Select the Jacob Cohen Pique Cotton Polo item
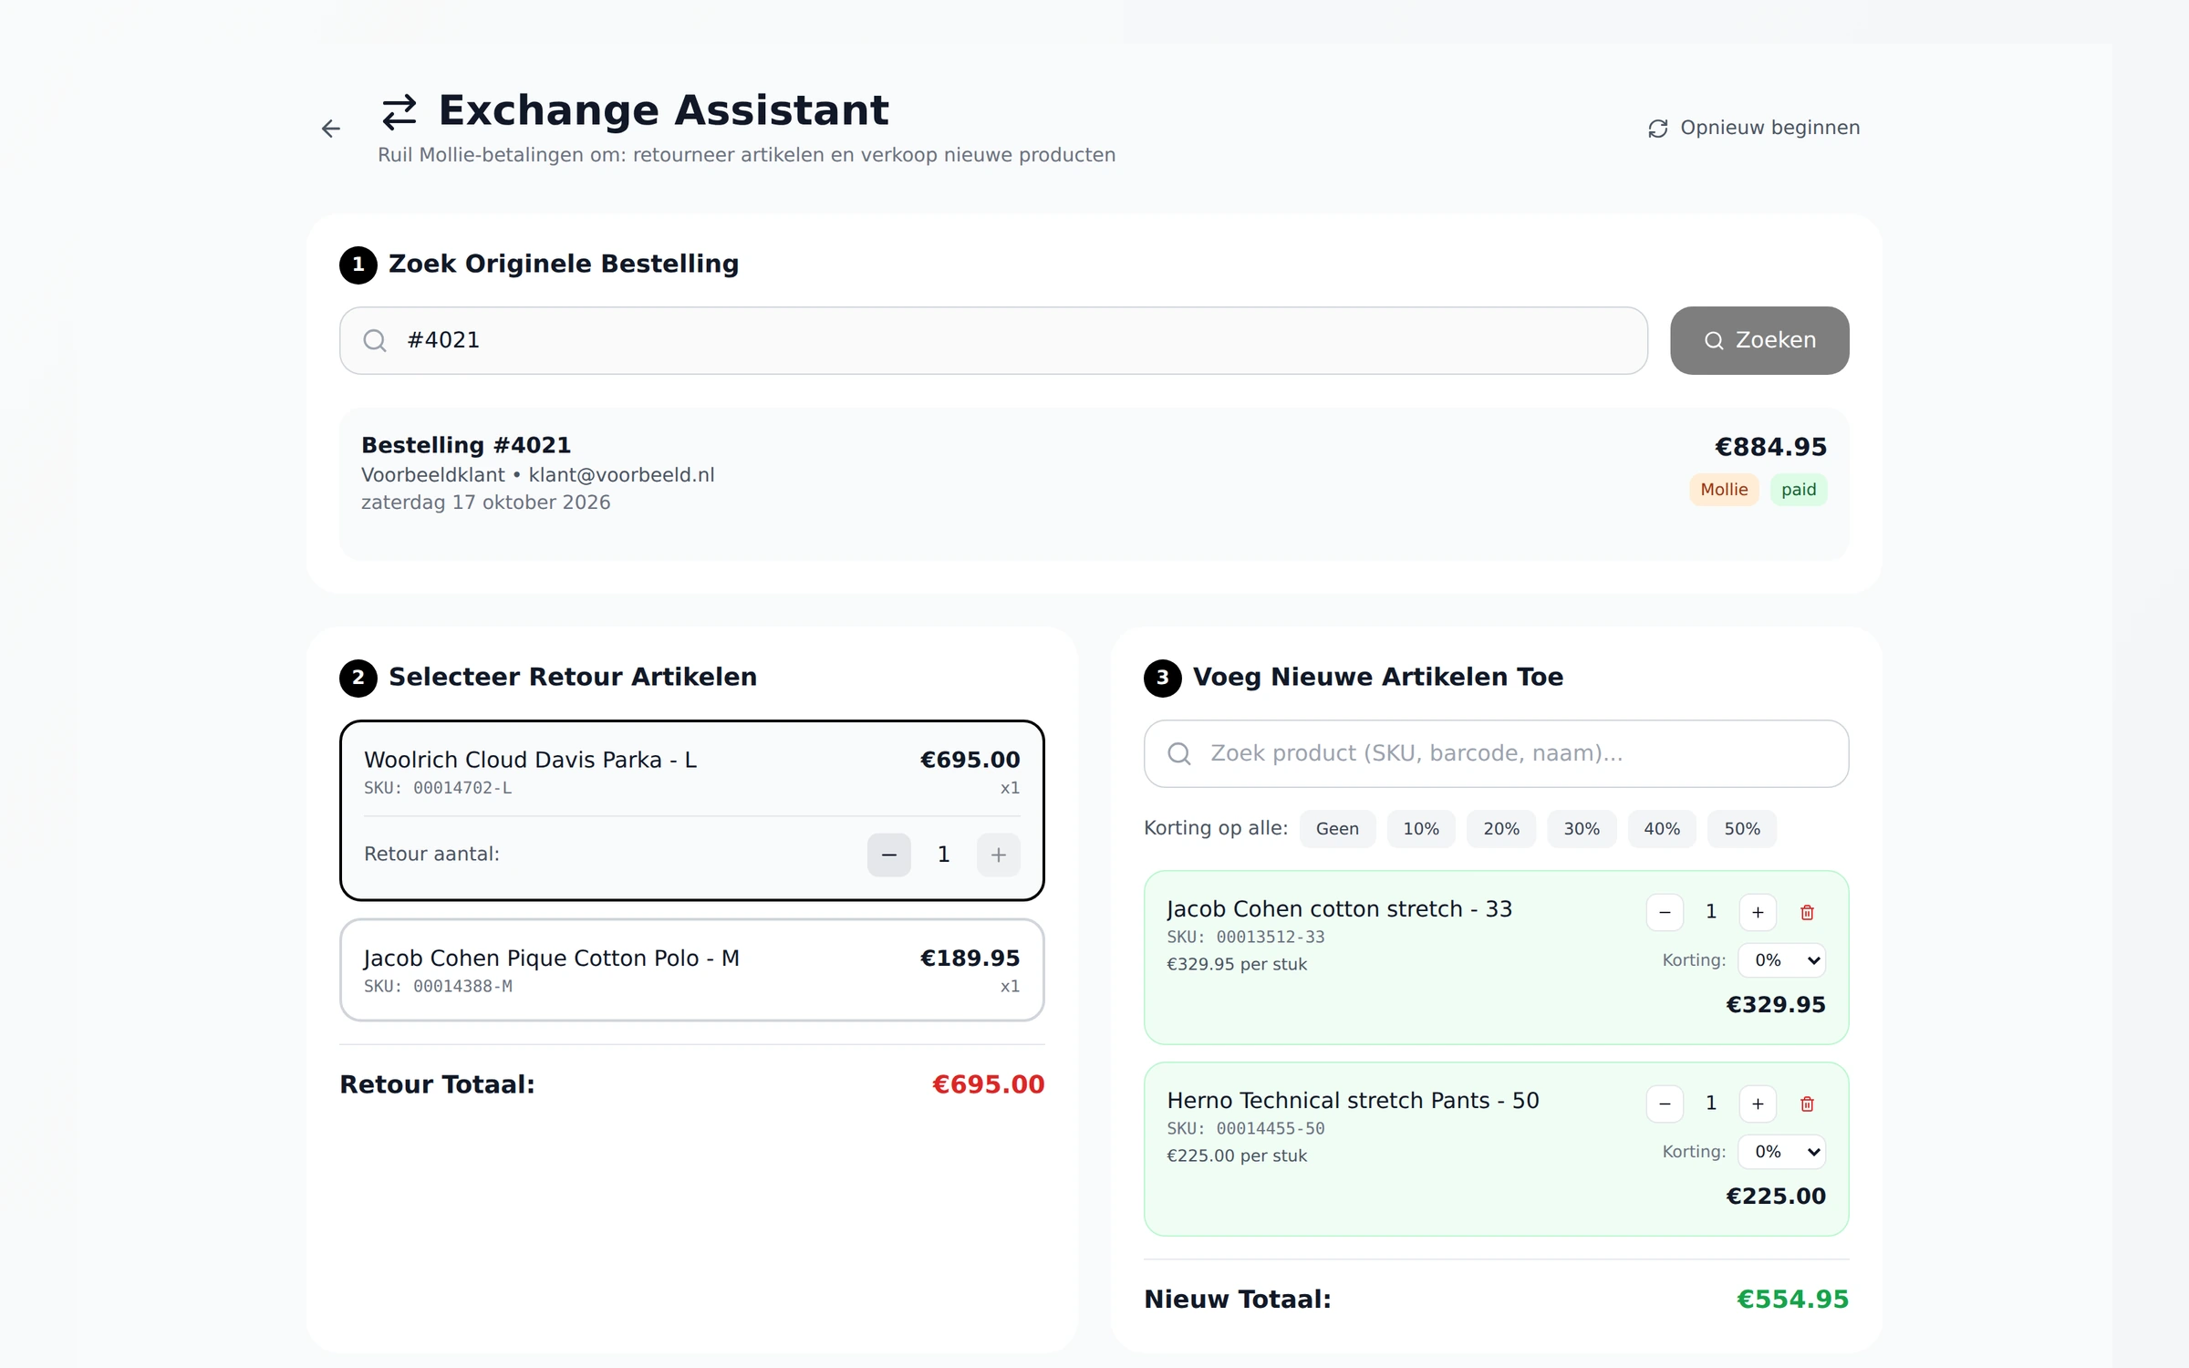The width and height of the screenshot is (2189, 1368). point(691,969)
